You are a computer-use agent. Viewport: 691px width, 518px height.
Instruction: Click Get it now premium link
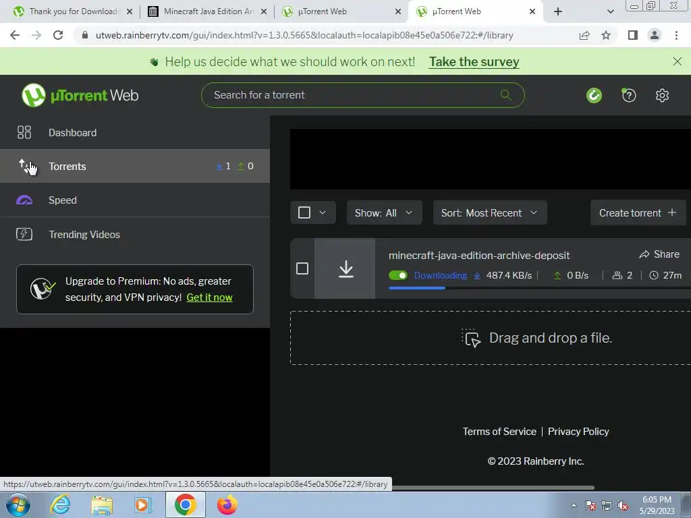click(209, 297)
